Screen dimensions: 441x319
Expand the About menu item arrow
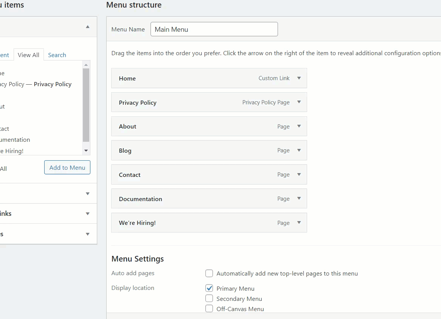299,126
